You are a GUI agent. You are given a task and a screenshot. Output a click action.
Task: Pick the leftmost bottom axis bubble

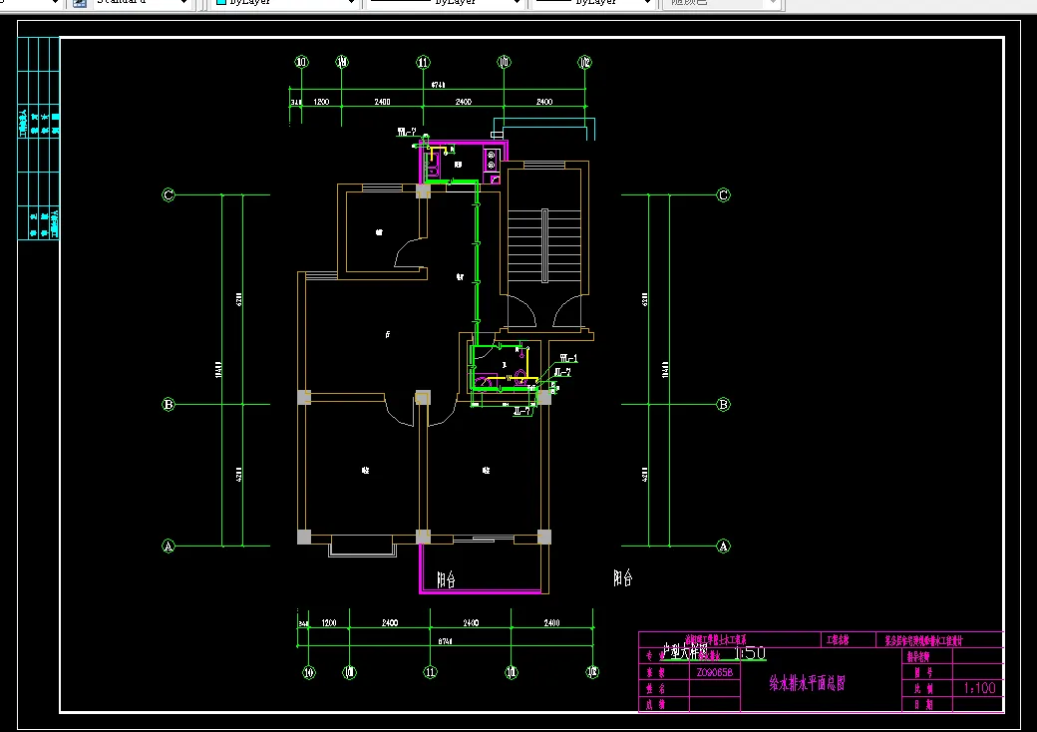pyautogui.click(x=309, y=672)
